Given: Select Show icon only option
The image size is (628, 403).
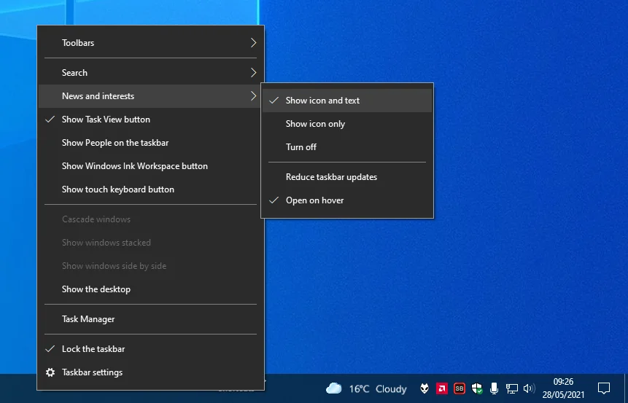Looking at the screenshot, I should click(x=347, y=124).
